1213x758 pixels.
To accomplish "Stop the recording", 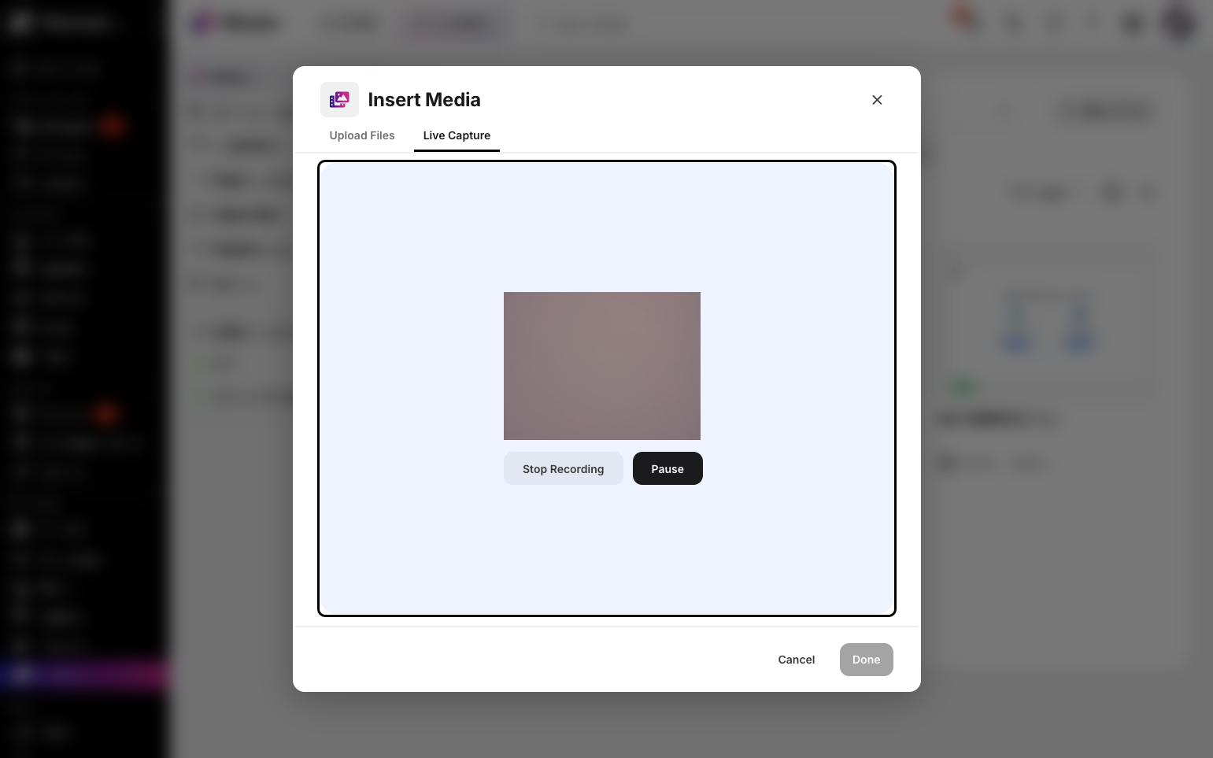I will [564, 468].
